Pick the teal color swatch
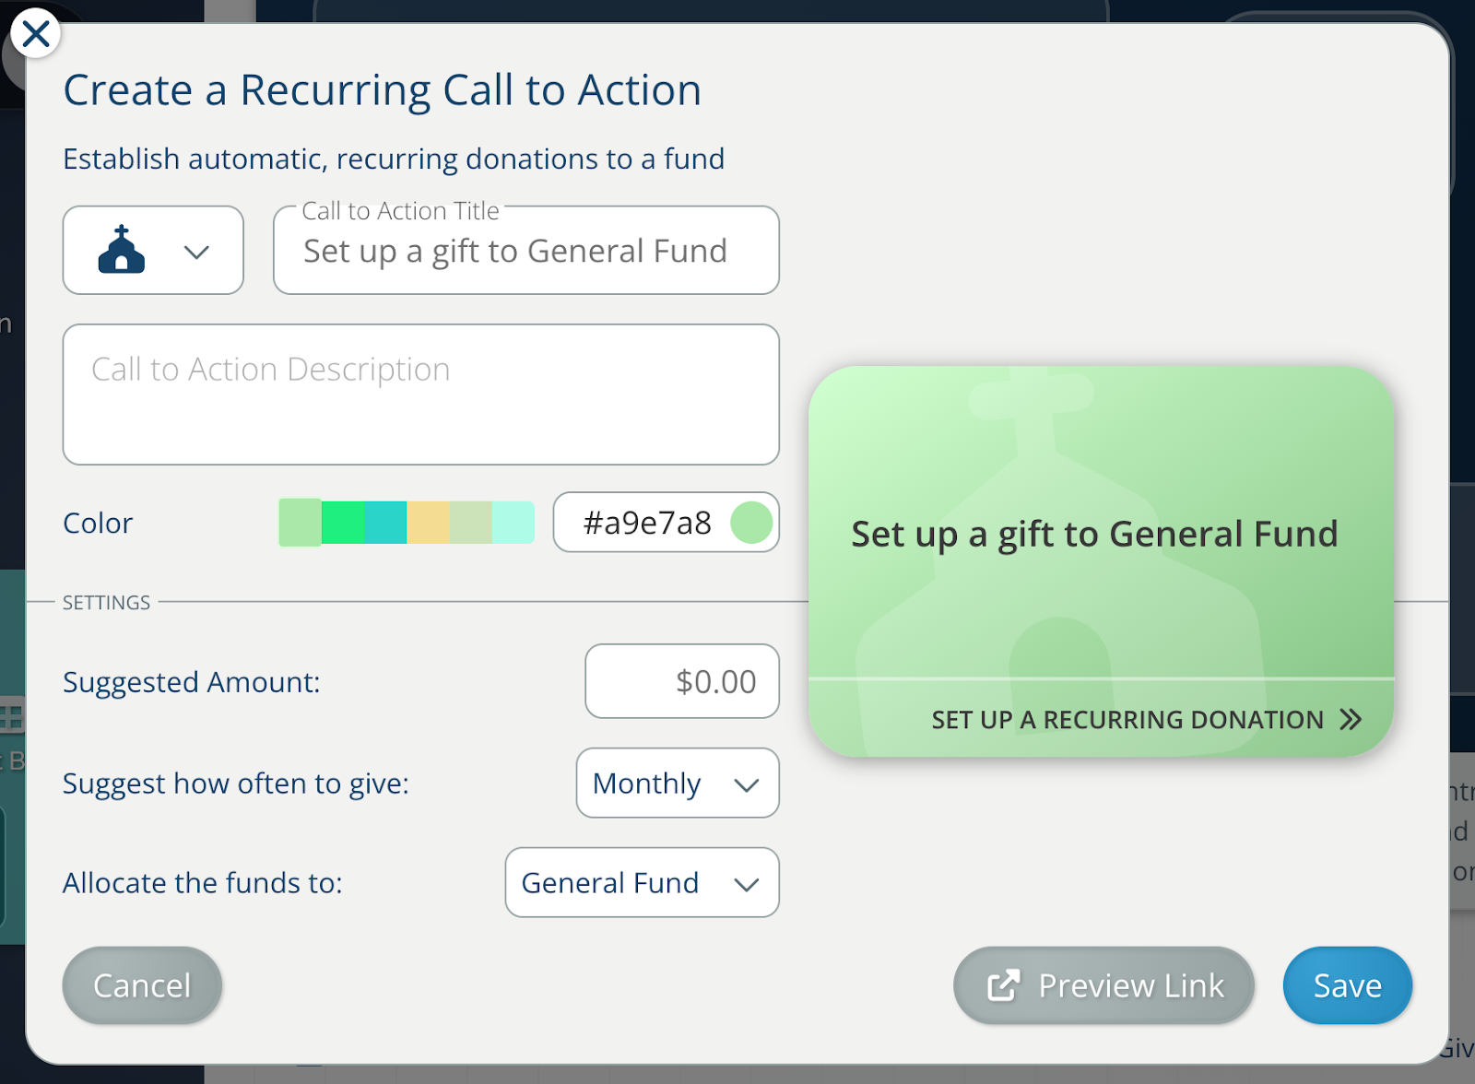This screenshot has width=1475, height=1084. point(385,523)
